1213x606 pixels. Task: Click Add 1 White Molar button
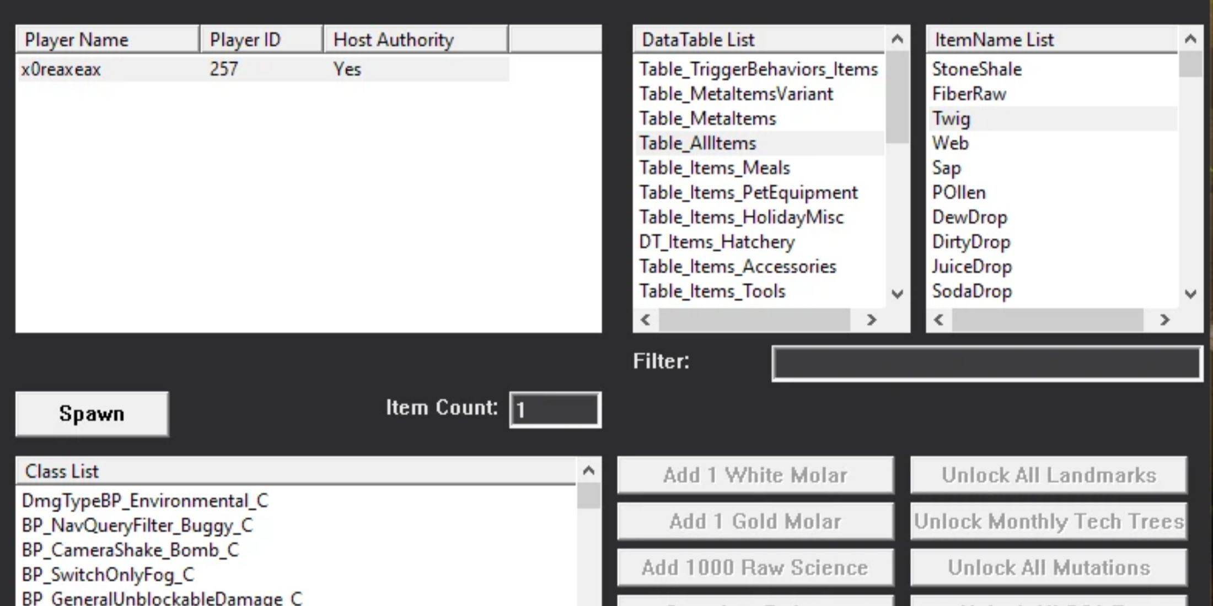pyautogui.click(x=755, y=475)
